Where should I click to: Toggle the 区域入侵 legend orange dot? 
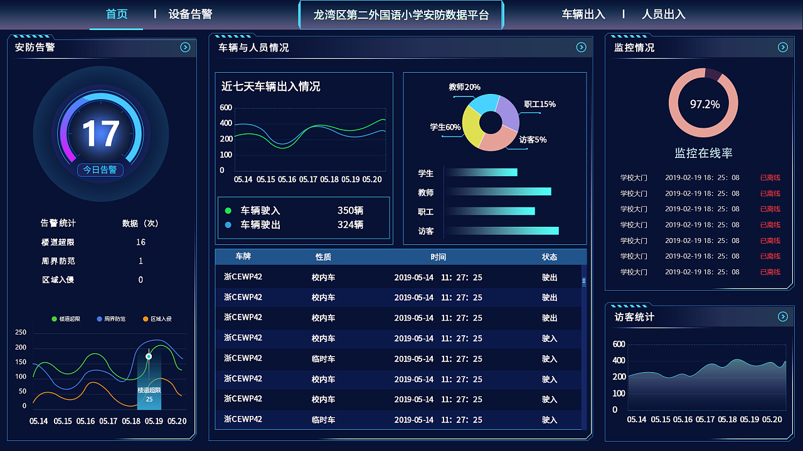146,319
